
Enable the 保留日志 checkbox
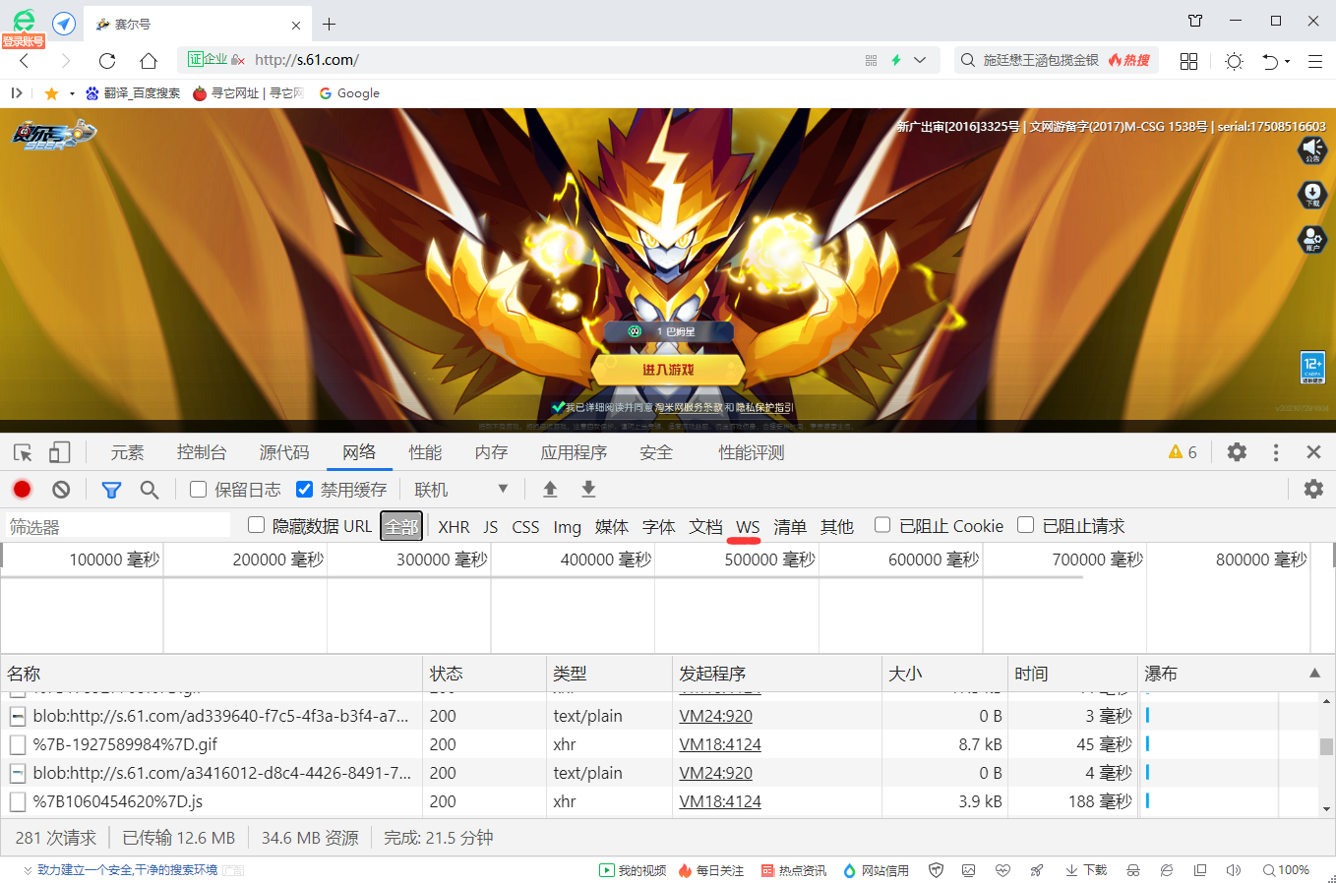coord(198,489)
